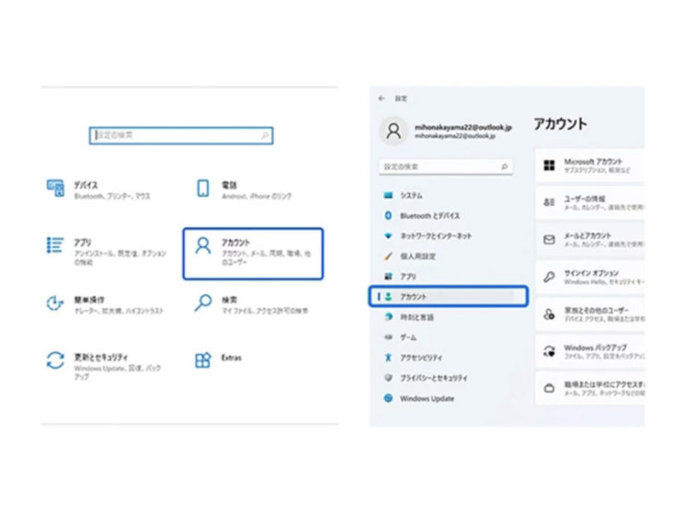684x513 pixels.
Task: Open ネットワークとインターネット in the sidebar
Action: pos(434,236)
